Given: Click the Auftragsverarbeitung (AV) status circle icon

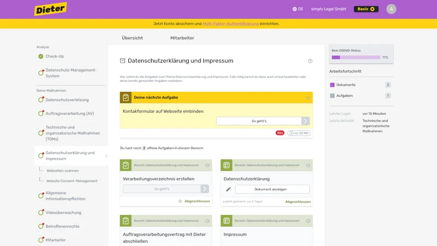Looking at the screenshot, I should [x=41, y=113].
